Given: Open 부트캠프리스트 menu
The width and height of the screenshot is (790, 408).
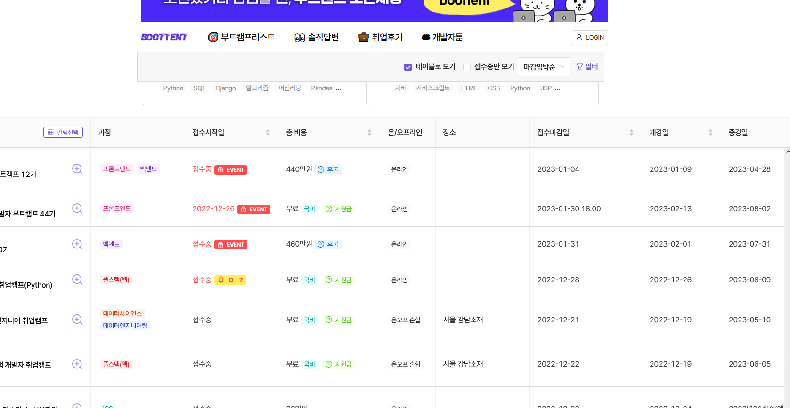Looking at the screenshot, I should coord(241,37).
